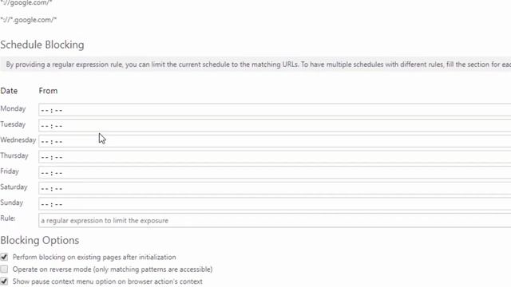Click the Monday row label

point(13,108)
